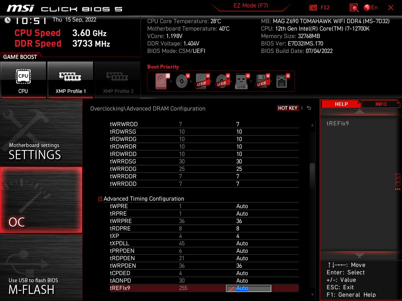
Task: Edit the tWRRDSG value 30
Action: (x=239, y=161)
